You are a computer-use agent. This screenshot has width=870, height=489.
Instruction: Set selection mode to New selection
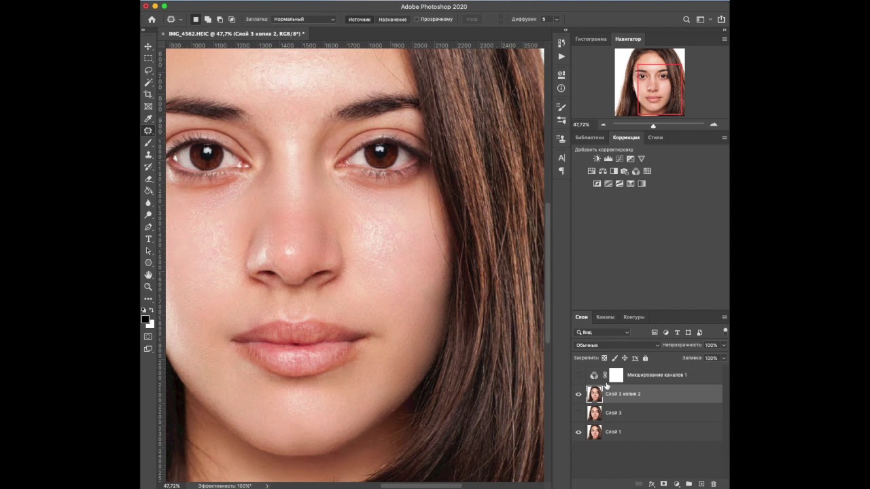pyautogui.click(x=196, y=20)
